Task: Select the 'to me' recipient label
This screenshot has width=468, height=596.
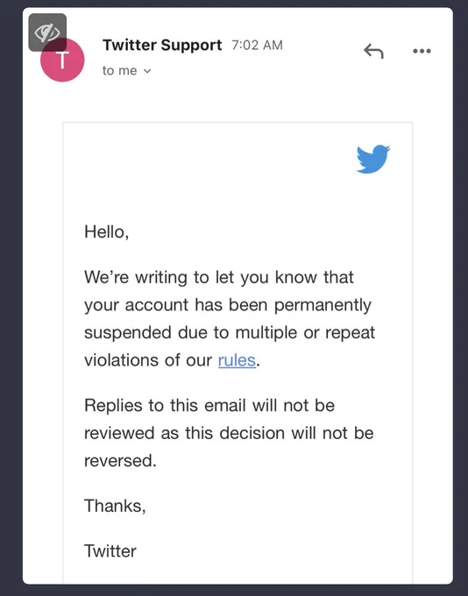Action: coord(119,71)
